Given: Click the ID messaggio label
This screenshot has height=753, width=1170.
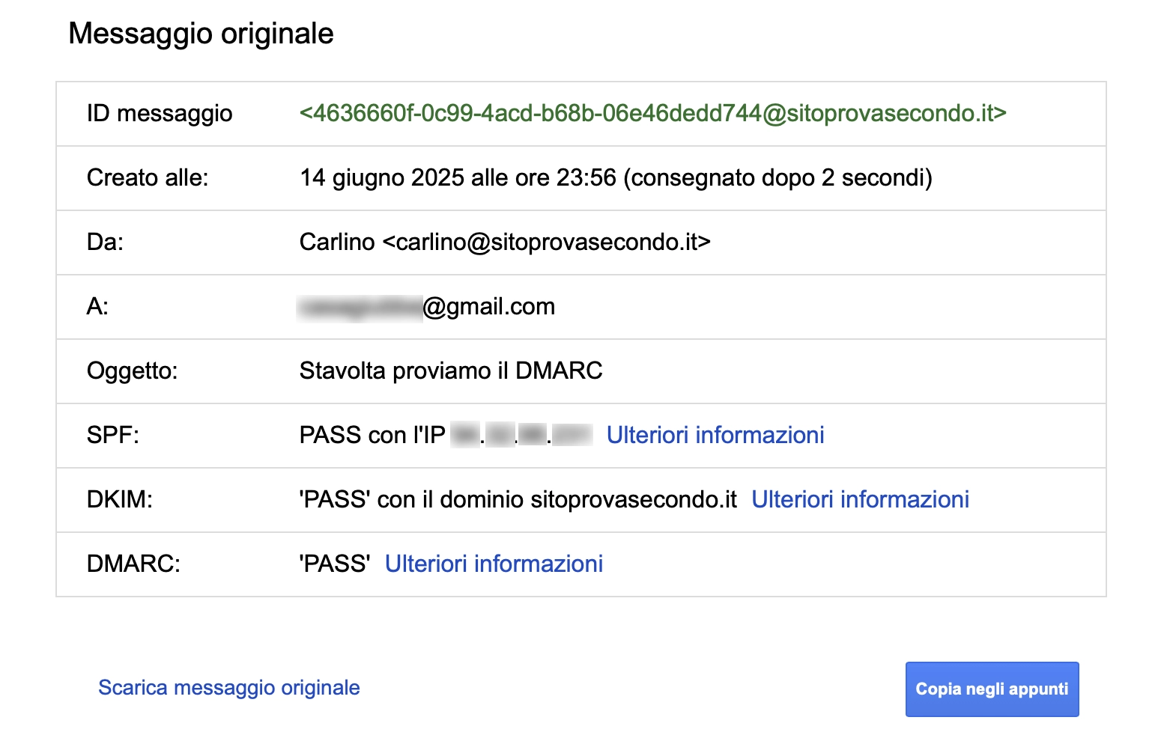Looking at the screenshot, I should coord(160,113).
